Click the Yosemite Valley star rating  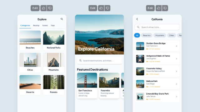[153, 74]
